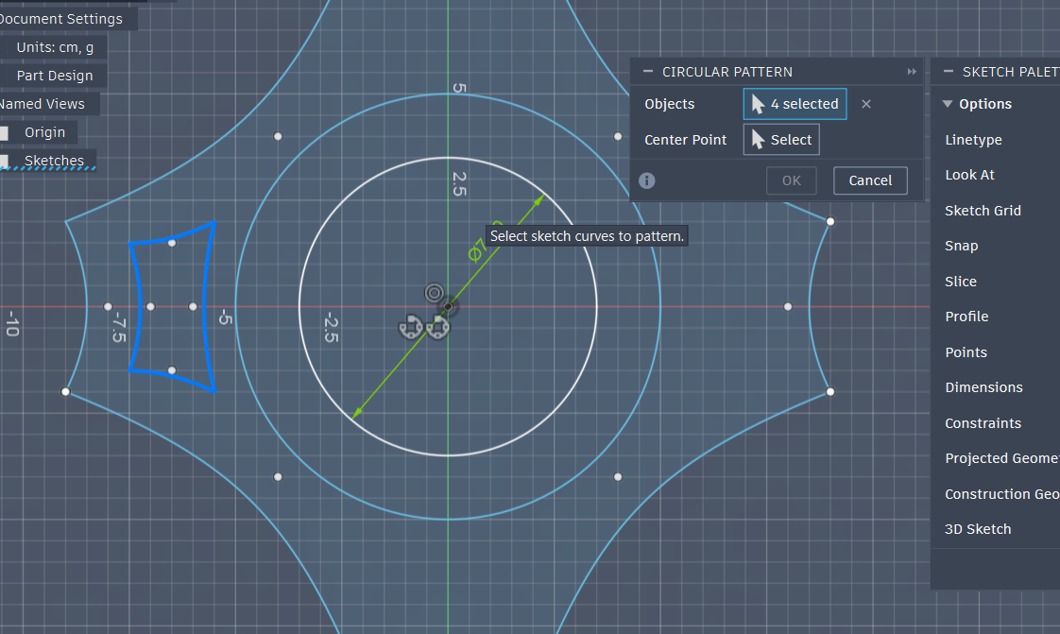
Task: Pick the sketch origin point as pattern center
Action: coord(448,307)
